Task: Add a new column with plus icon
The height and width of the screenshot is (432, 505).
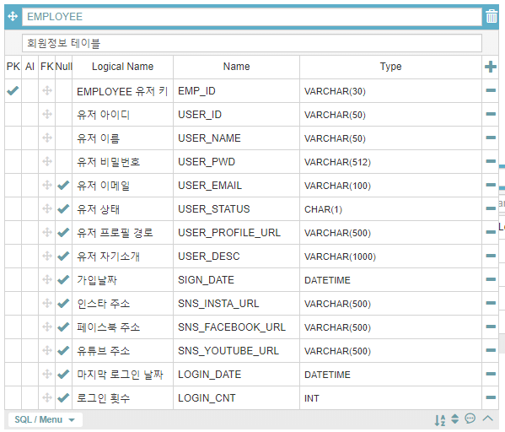Action: 491,67
